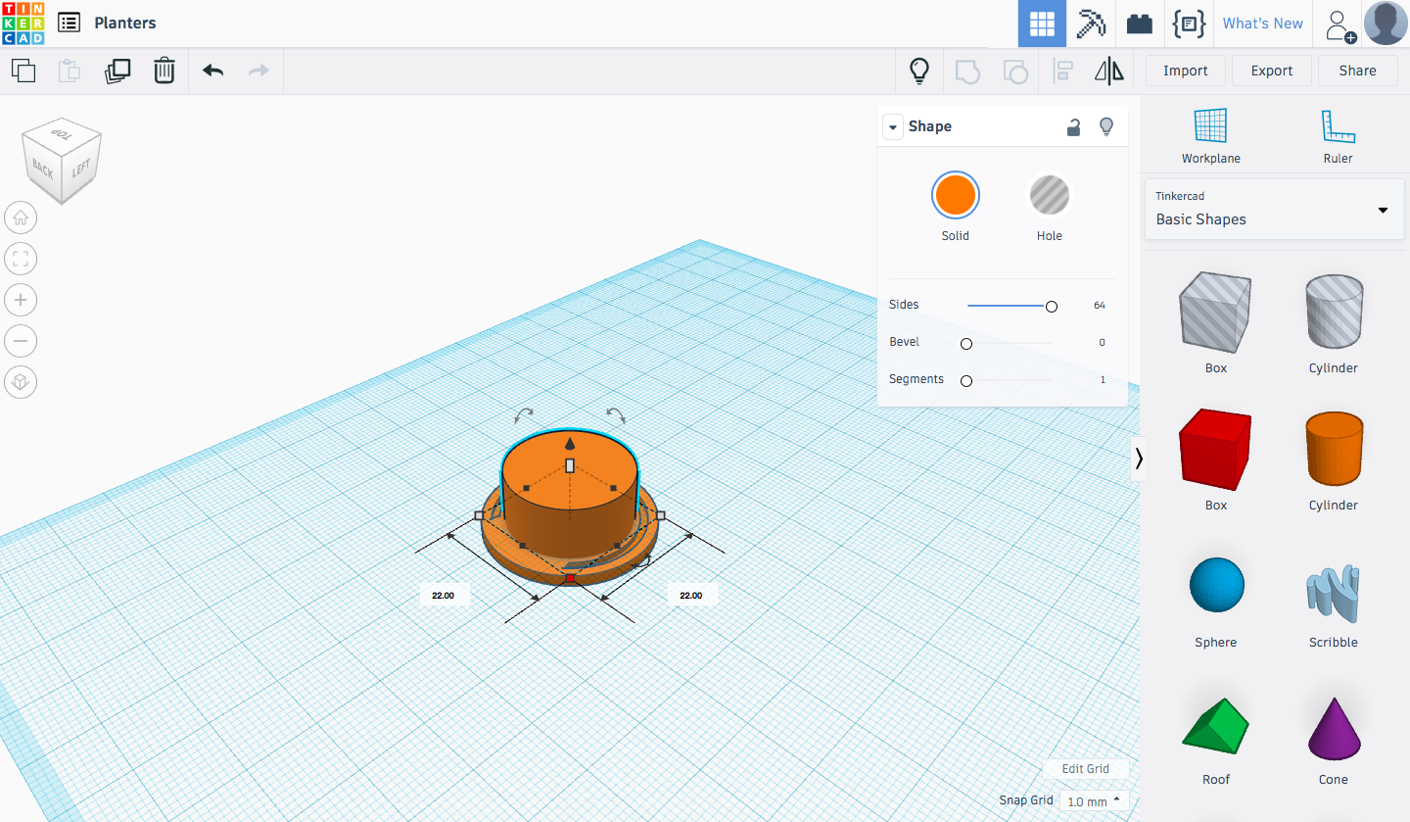The height and width of the screenshot is (822, 1410).
Task: Toggle lock editing in Shape panel
Action: tap(1074, 126)
